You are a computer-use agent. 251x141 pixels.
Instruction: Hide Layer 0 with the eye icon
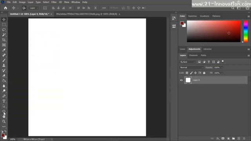coord(181,80)
